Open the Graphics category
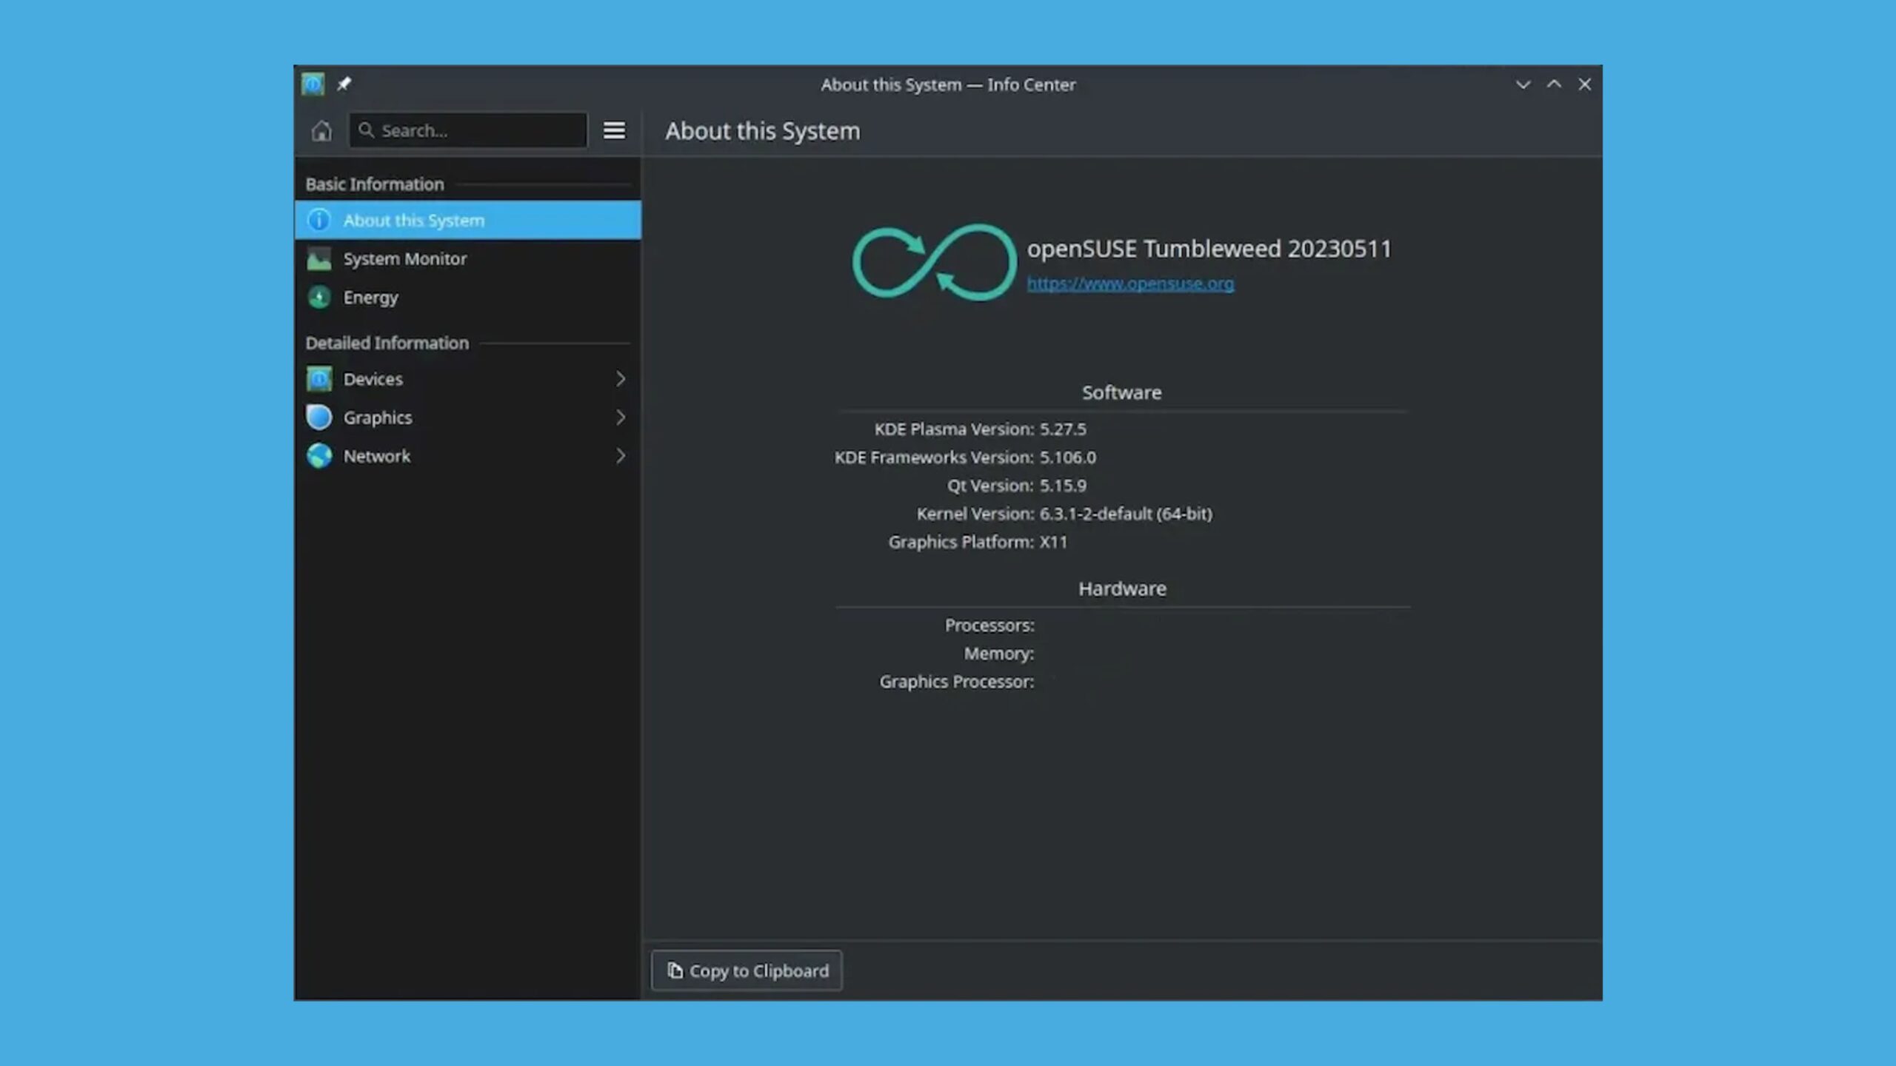 (467, 418)
